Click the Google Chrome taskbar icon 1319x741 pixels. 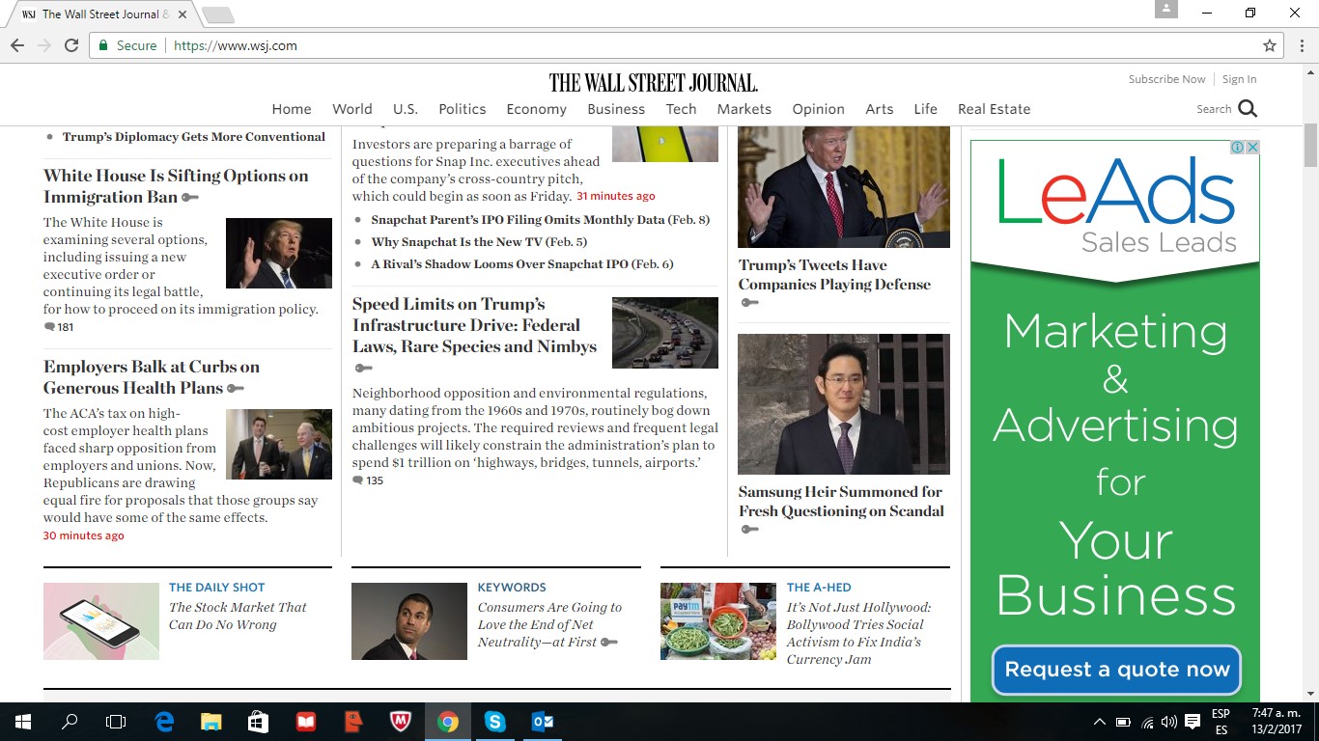click(x=447, y=722)
